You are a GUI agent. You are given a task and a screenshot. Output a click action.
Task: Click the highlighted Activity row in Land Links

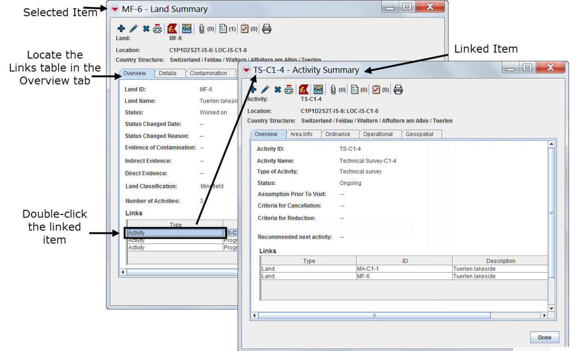click(x=174, y=233)
